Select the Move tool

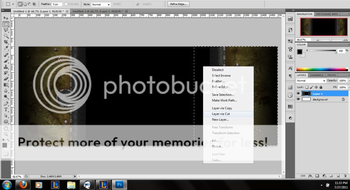tap(6, 18)
